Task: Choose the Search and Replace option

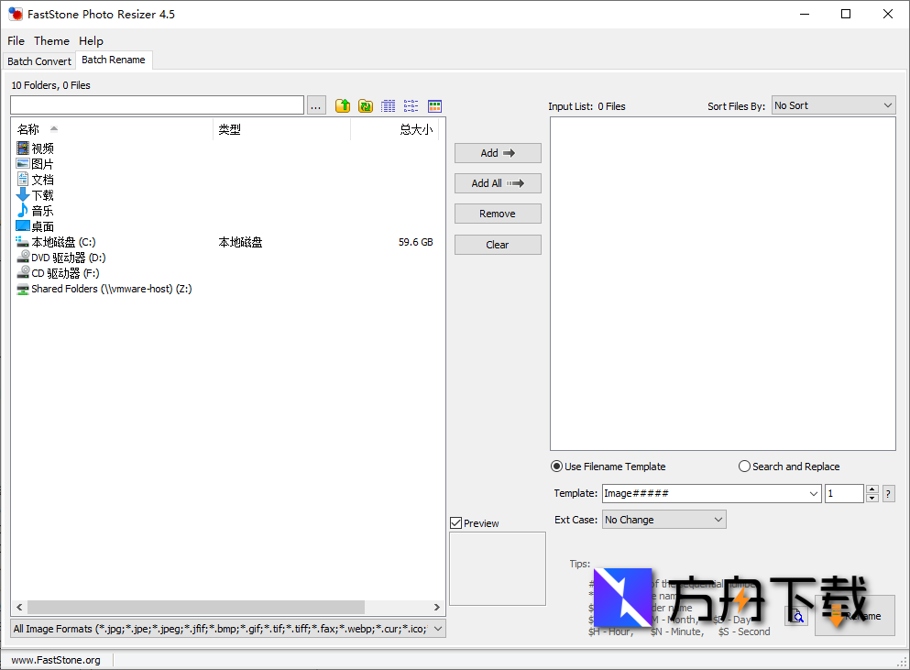Action: pyautogui.click(x=744, y=467)
